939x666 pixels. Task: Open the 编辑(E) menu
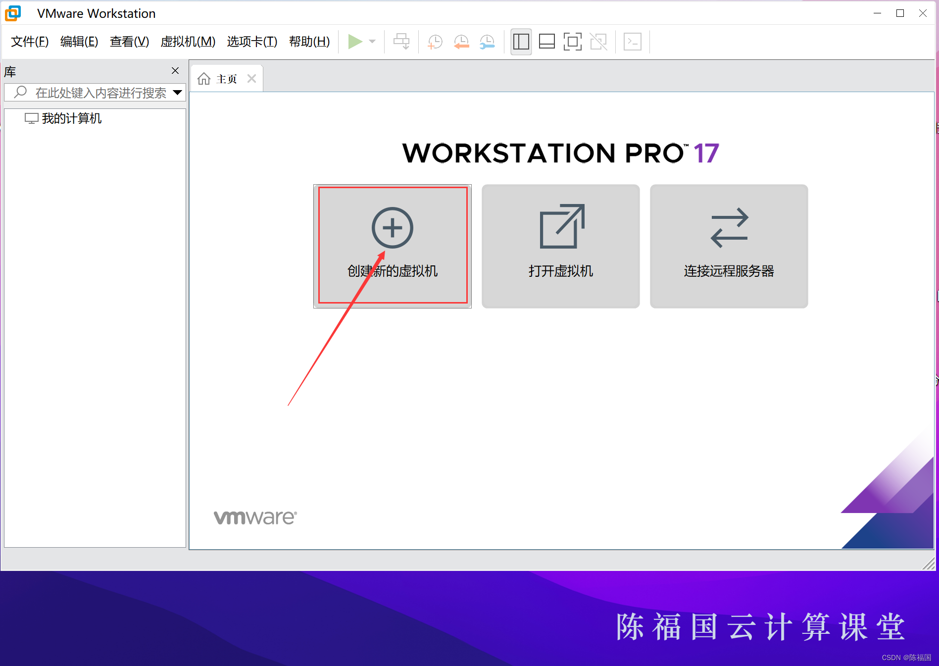coord(79,42)
